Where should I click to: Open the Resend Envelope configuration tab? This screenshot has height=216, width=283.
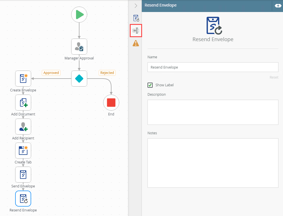tap(136, 18)
